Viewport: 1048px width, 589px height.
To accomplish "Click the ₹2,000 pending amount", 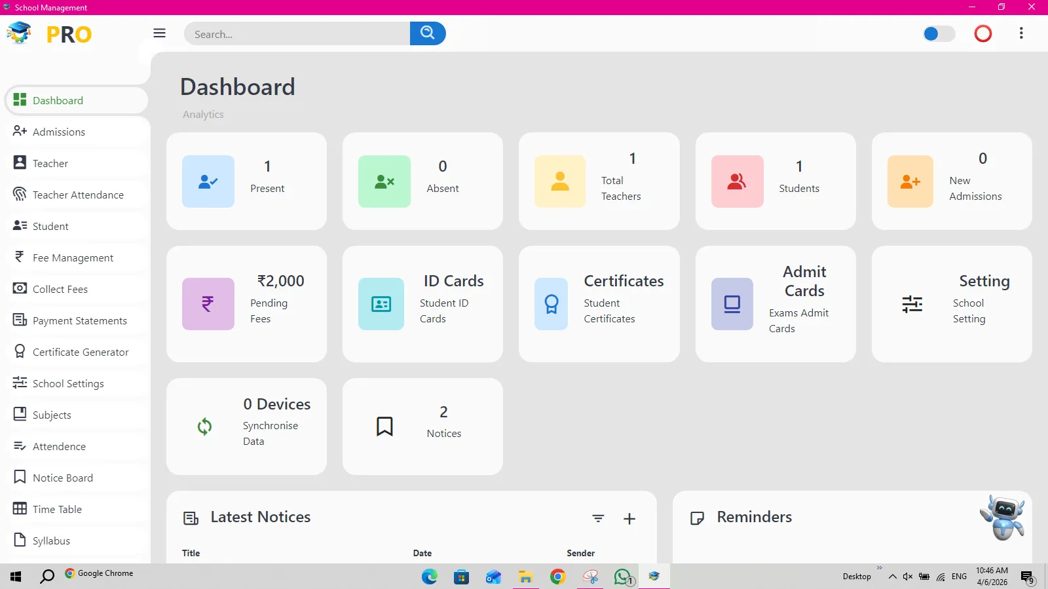I will (x=281, y=281).
